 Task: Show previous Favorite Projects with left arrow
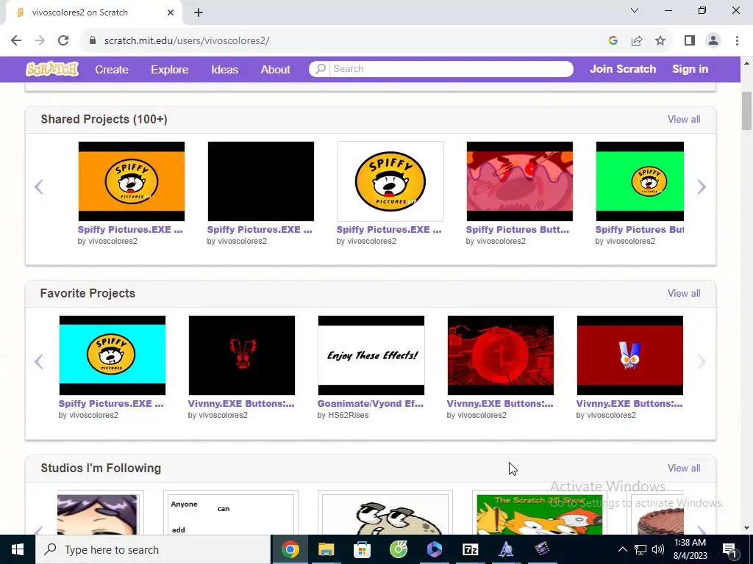tap(39, 361)
